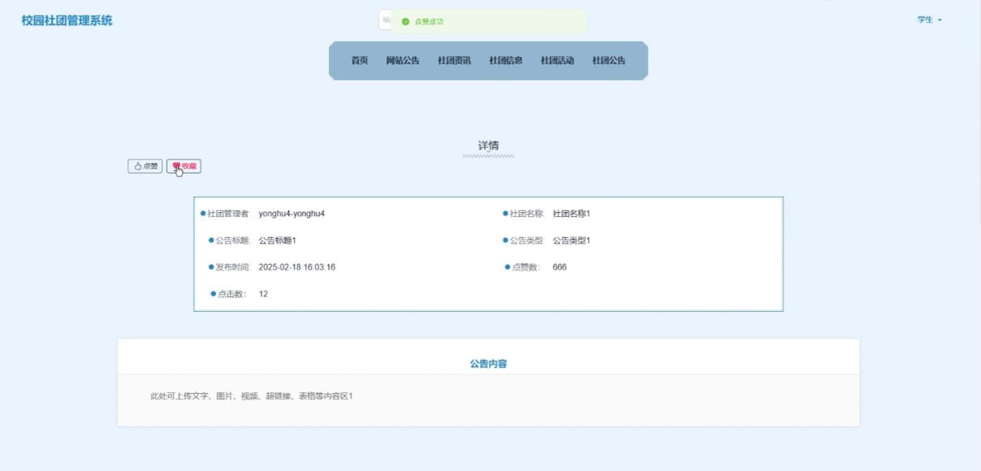This screenshot has height=471, width=981.
Task: Click the 点击数 label
Action: click(232, 294)
